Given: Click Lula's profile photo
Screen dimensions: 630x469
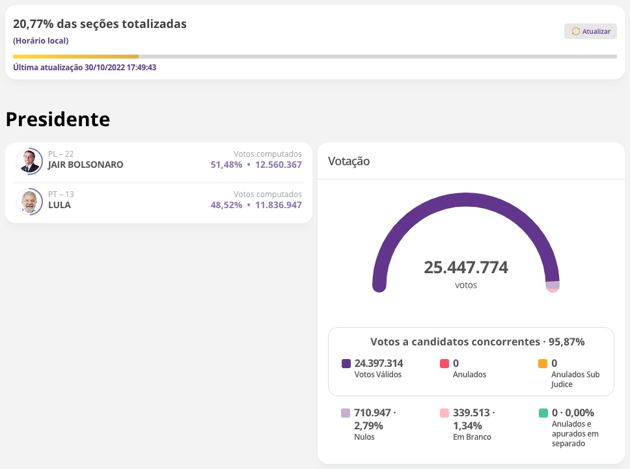Looking at the screenshot, I should [29, 202].
